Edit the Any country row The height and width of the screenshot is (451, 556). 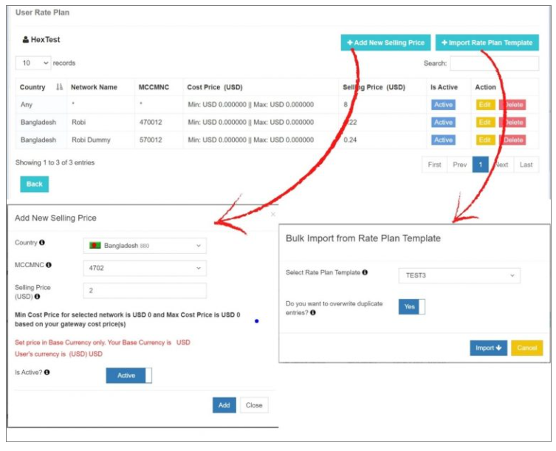tap(484, 105)
